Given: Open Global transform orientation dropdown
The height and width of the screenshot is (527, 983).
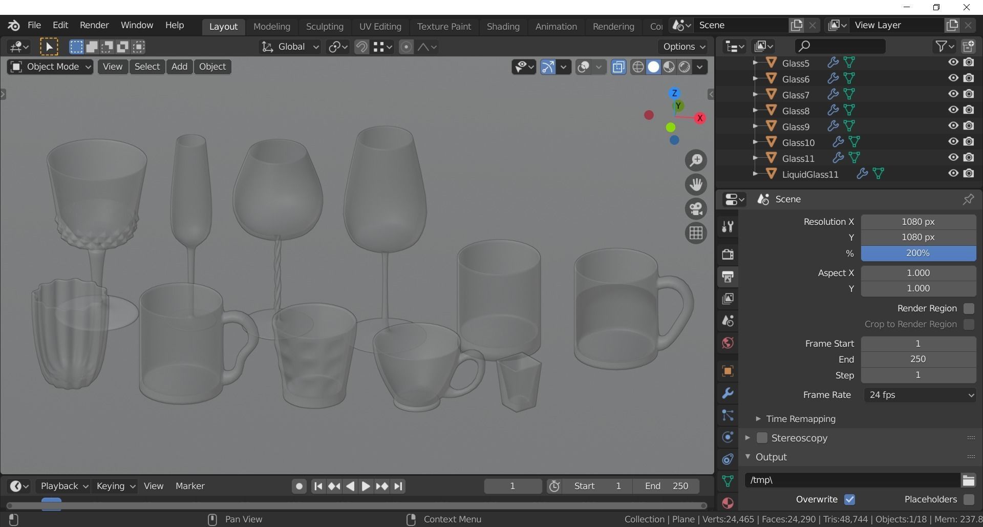Looking at the screenshot, I should pos(290,47).
